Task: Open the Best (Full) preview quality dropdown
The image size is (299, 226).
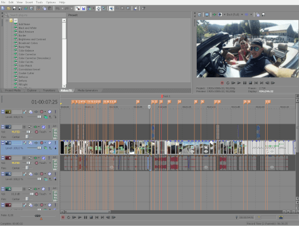Action: point(242,14)
